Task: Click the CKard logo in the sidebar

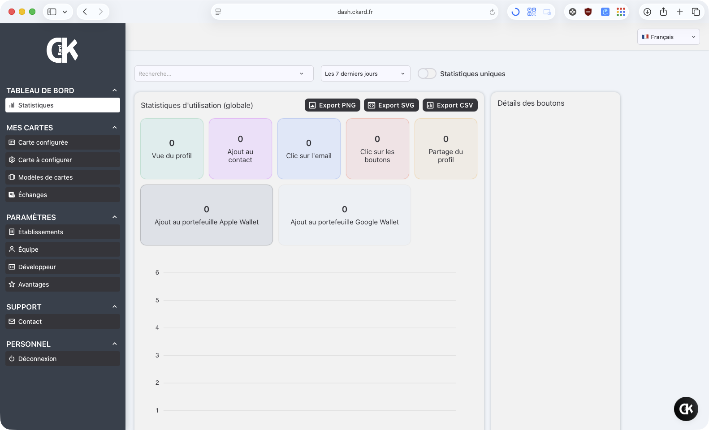Action: point(62,50)
